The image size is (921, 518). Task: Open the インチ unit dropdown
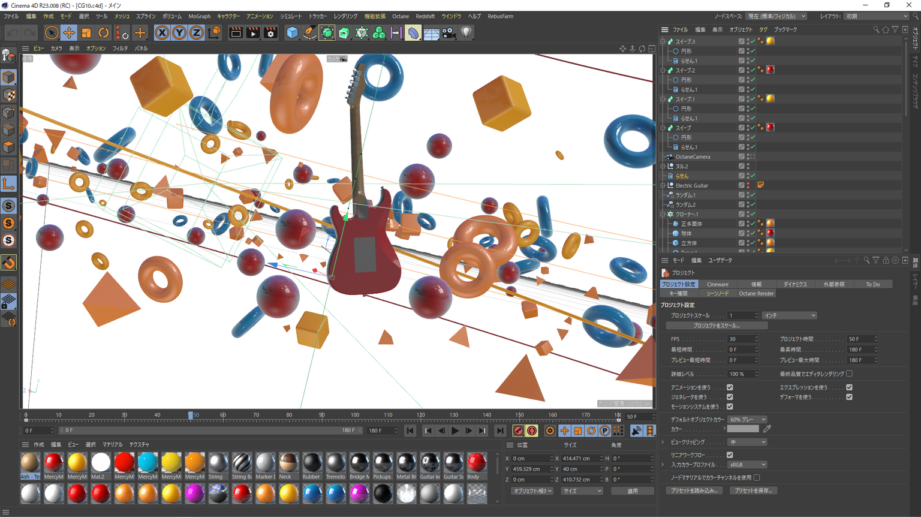tap(789, 315)
